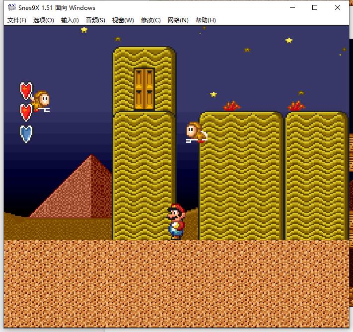The image size is (353, 332).
Task: Maximize the Snes9X window
Action: 315,7
